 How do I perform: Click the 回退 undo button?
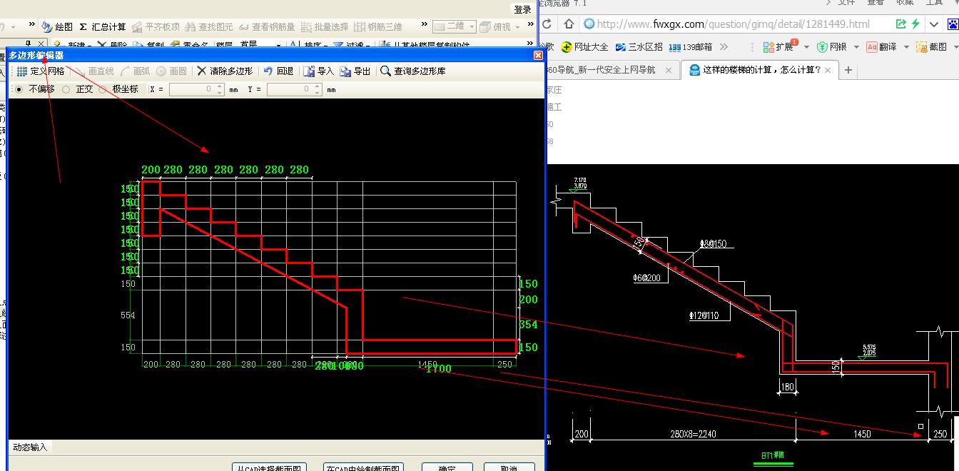[x=278, y=71]
